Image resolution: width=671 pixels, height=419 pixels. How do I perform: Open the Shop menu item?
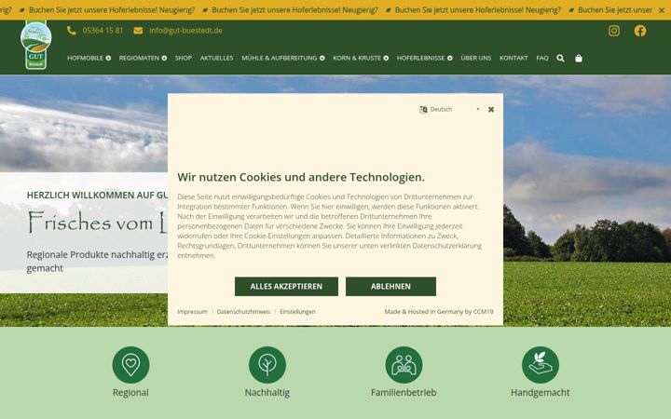coord(184,58)
